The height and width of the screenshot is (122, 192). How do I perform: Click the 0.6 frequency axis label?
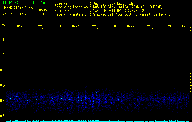point(3,116)
